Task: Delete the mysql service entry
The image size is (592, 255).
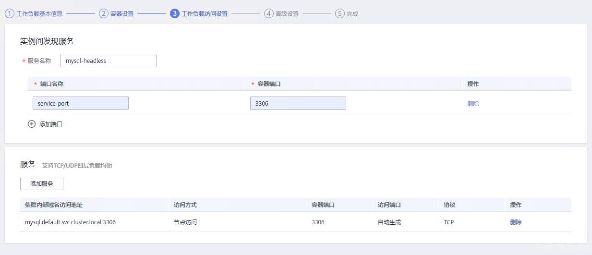Action: [x=516, y=222]
